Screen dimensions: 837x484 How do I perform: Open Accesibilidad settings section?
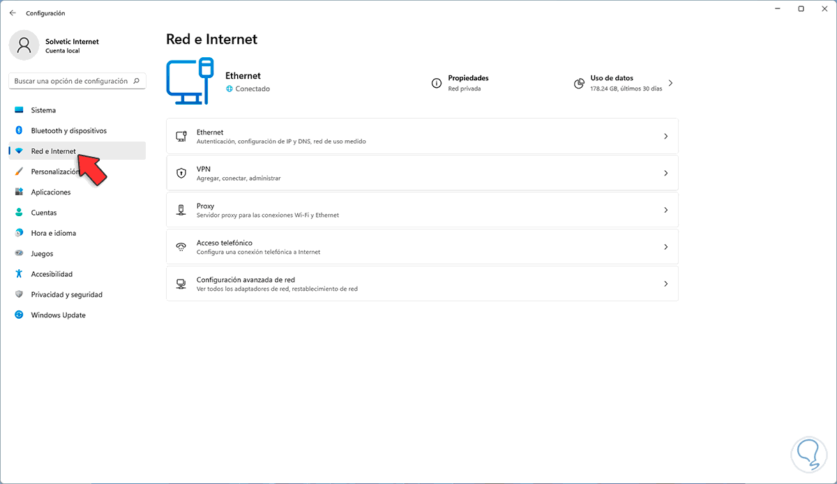(77, 274)
